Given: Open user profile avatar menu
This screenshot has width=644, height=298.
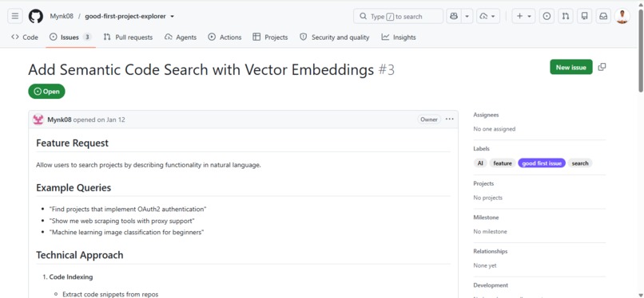Looking at the screenshot, I should coord(622,17).
